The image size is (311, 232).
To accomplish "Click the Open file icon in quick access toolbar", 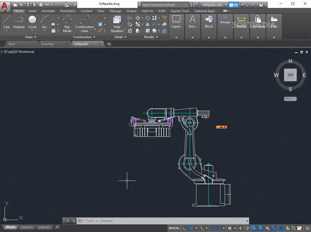I will point(21,5).
